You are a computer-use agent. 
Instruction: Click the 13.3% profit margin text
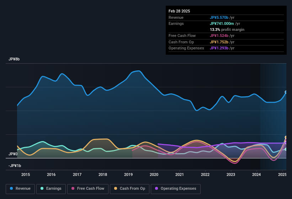tap(227, 29)
